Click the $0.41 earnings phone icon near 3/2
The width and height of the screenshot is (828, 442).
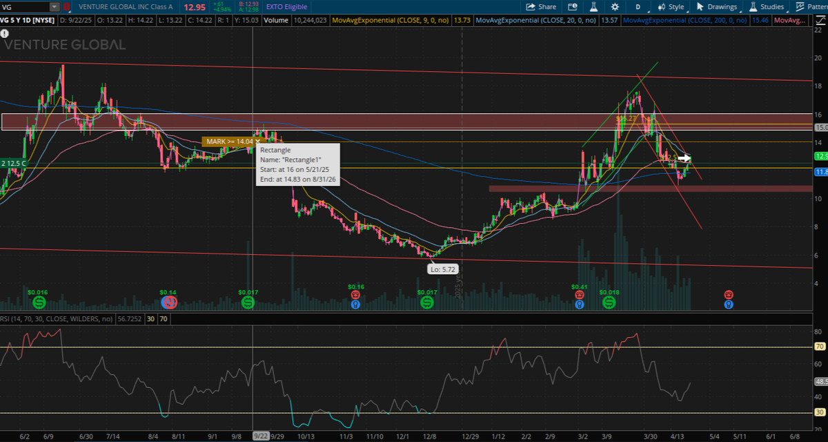(x=580, y=295)
